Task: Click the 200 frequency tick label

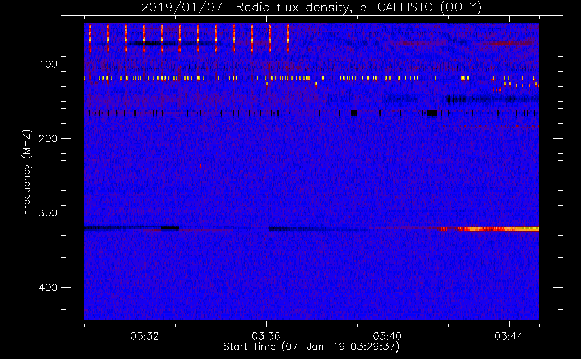Action: [x=48, y=139]
